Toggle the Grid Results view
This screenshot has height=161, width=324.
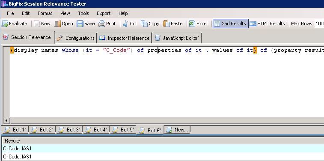[230, 24]
